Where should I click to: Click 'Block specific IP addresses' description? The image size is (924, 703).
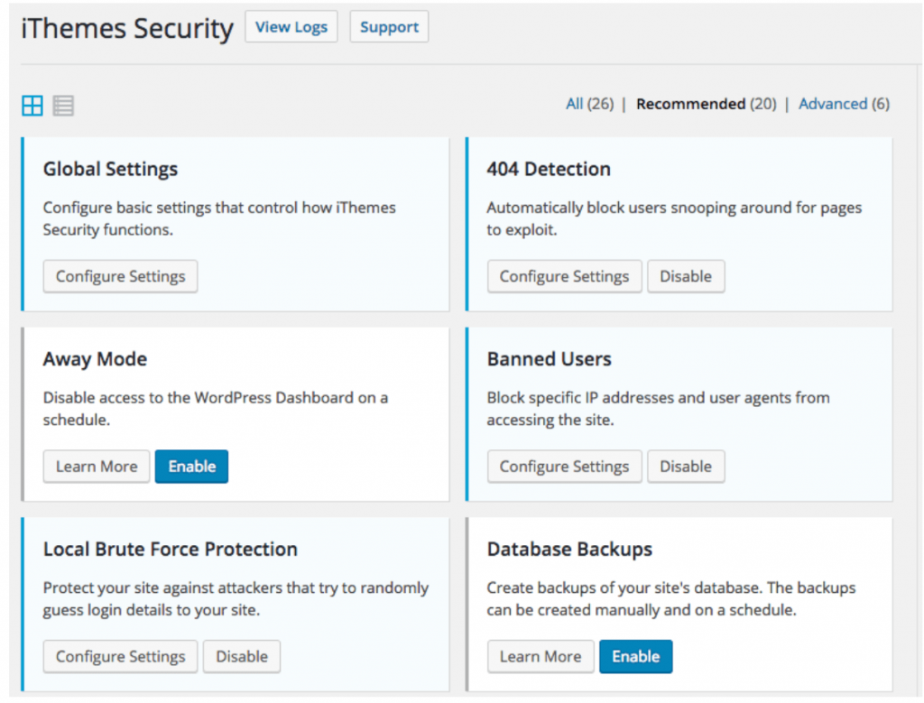(x=658, y=409)
